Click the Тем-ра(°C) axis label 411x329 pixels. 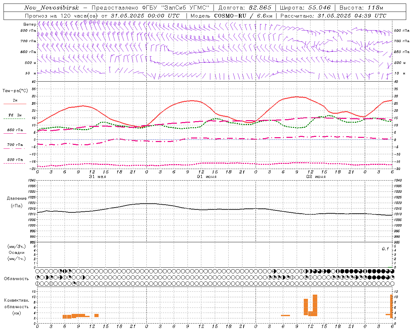pos(15,91)
